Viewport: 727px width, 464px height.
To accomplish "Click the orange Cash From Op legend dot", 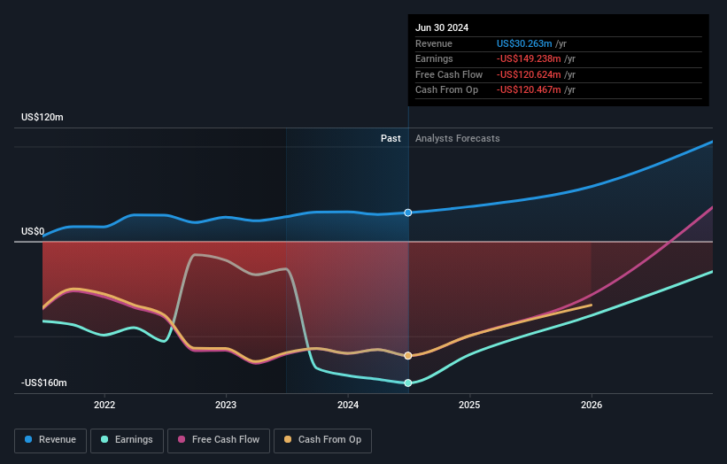I will point(288,439).
